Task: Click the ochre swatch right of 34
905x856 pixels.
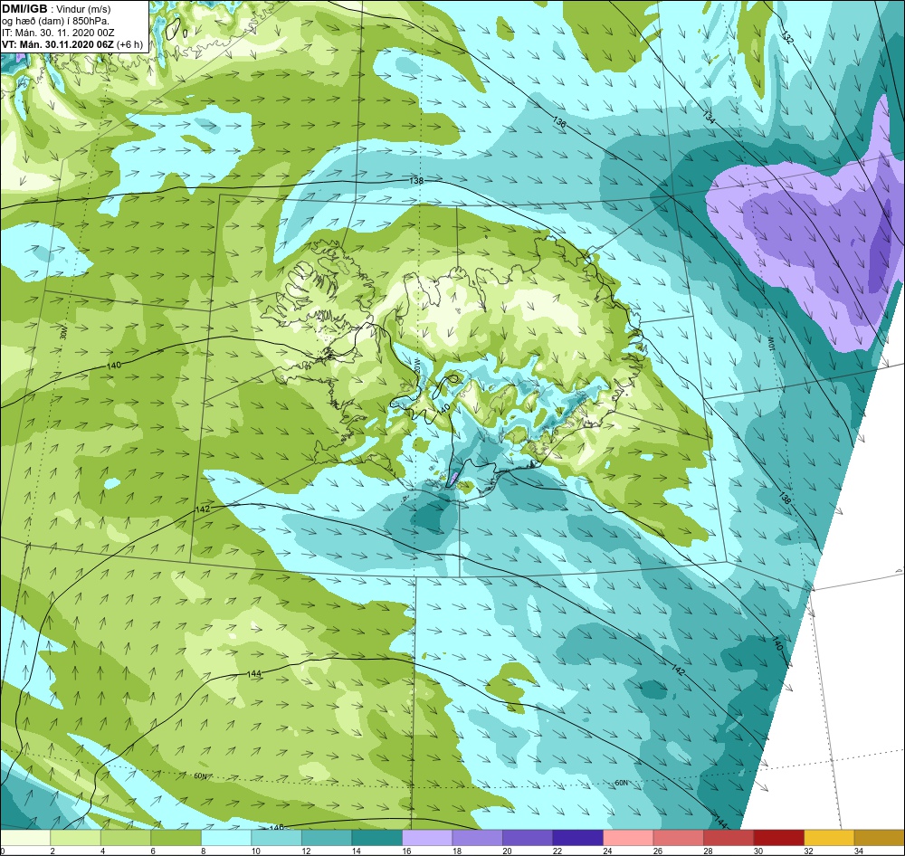Action: point(879,838)
